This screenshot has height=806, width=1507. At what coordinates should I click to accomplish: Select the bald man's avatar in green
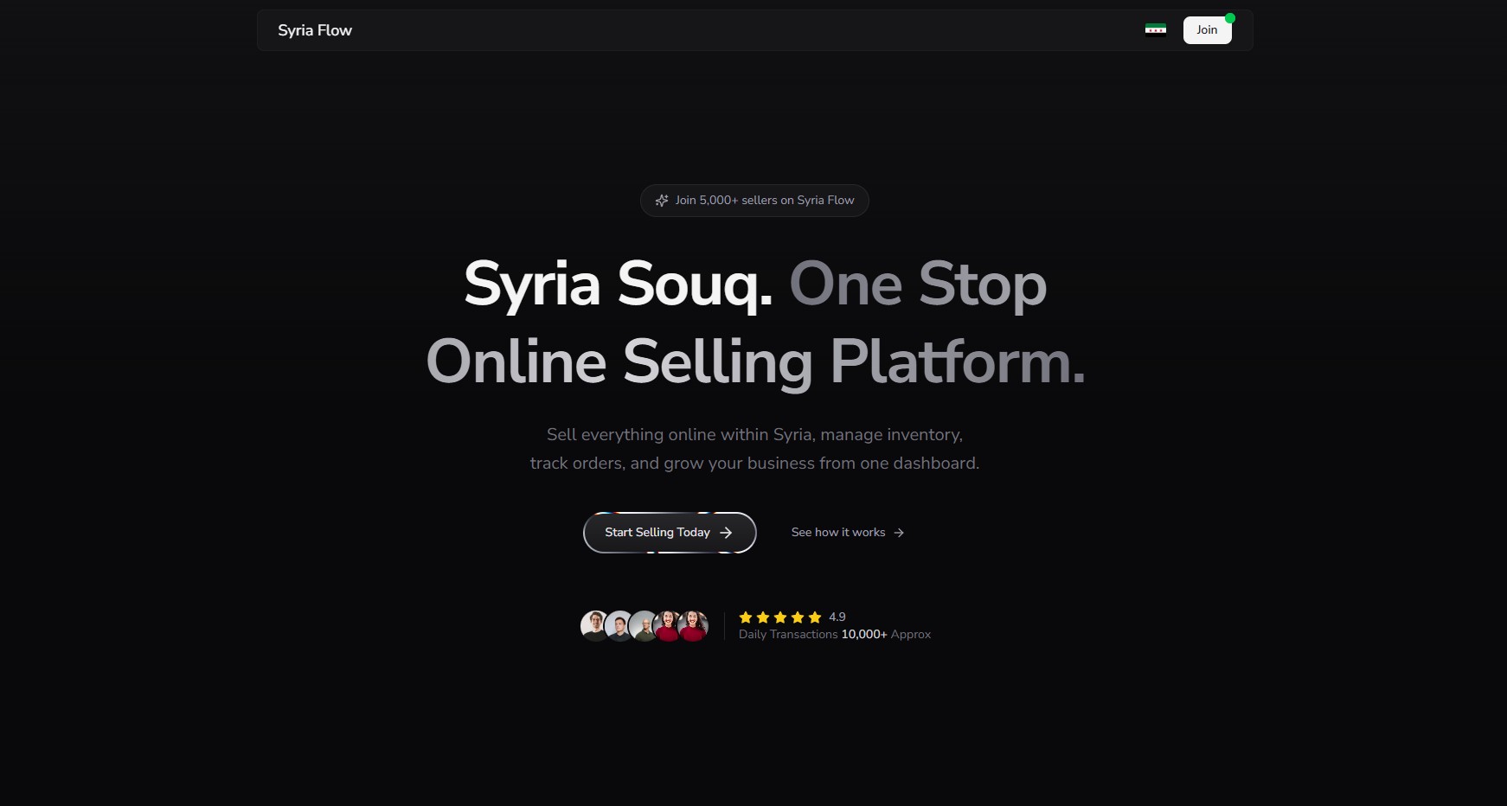point(644,625)
